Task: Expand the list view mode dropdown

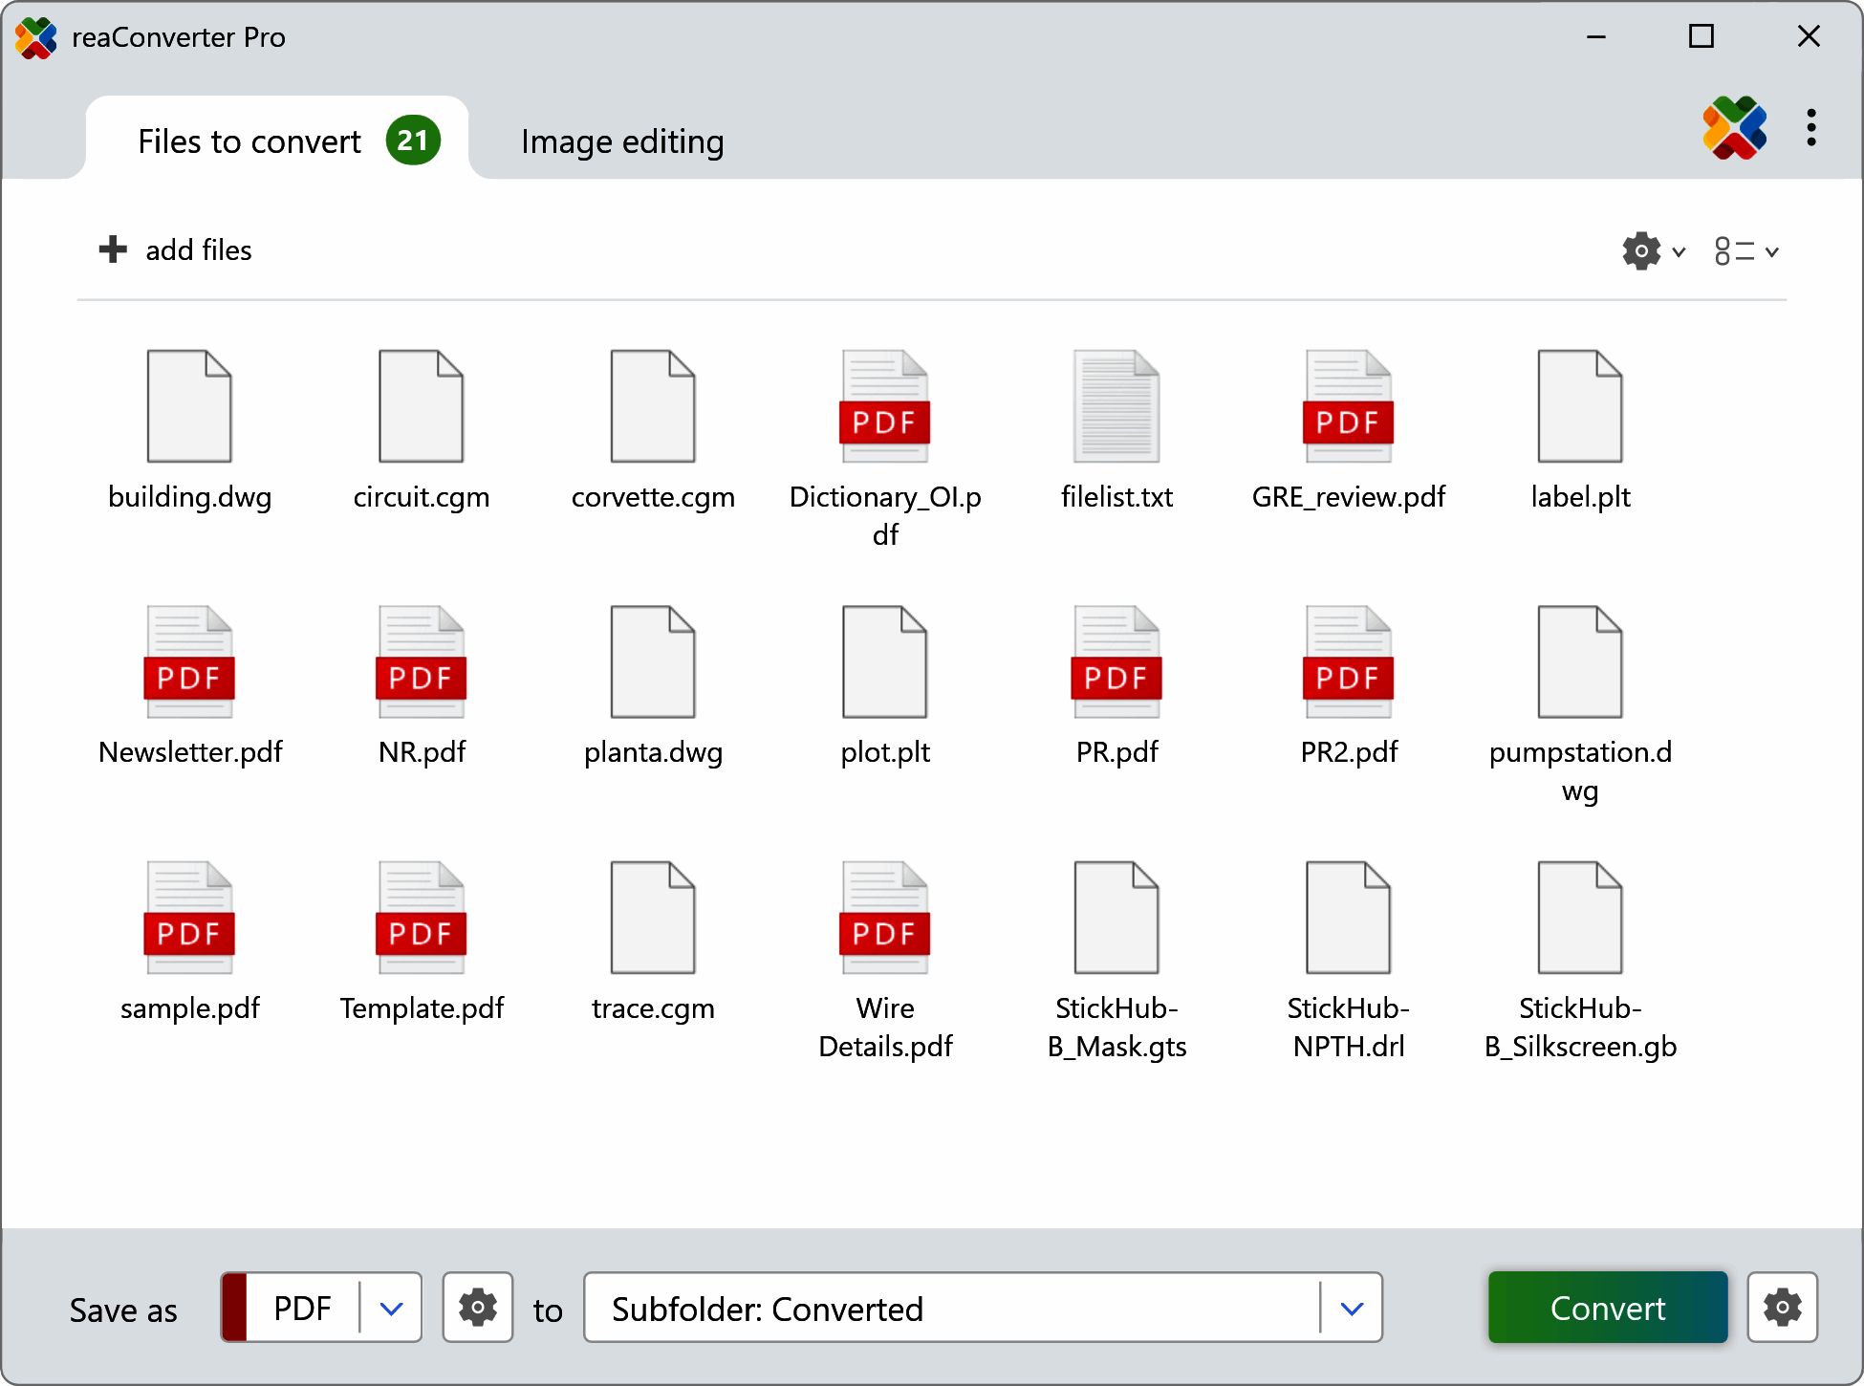Action: point(1746,251)
